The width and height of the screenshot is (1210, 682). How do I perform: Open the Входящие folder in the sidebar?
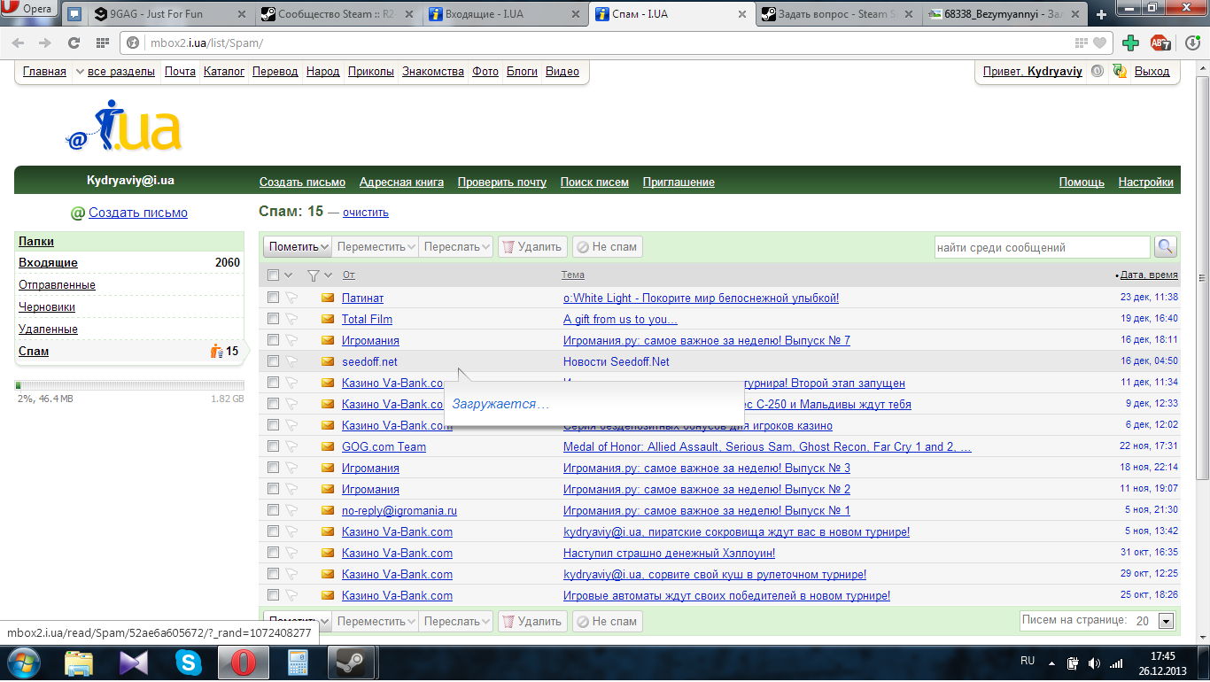(x=48, y=263)
